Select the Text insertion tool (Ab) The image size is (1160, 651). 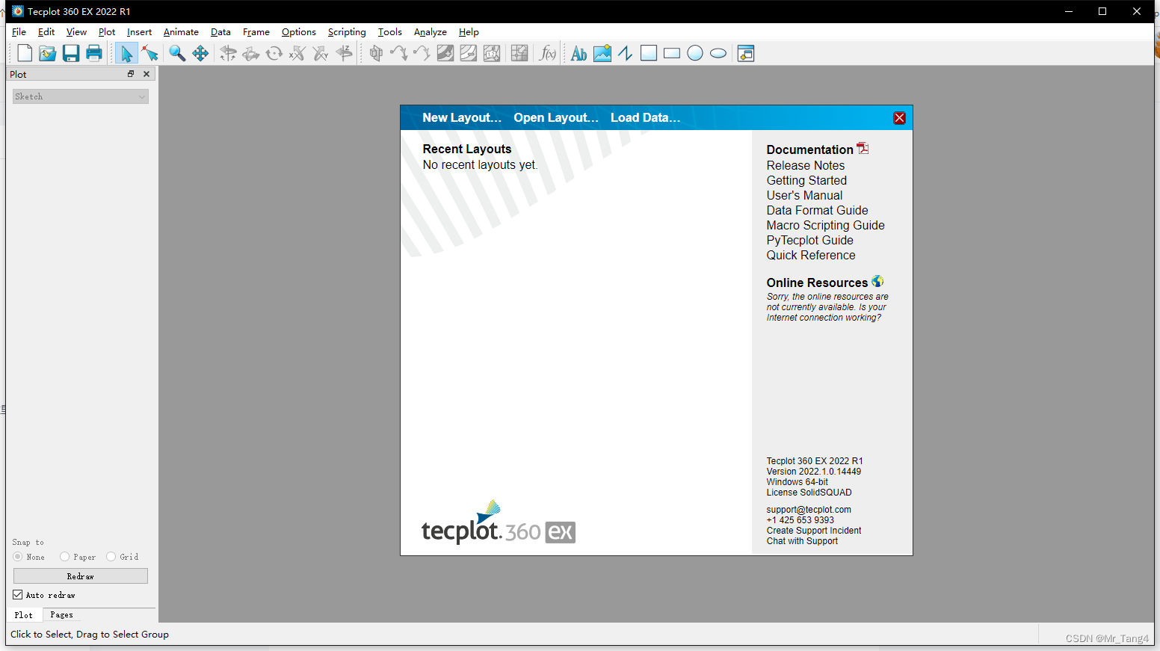click(x=577, y=53)
